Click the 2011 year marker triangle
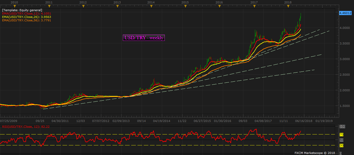The height and width of the screenshot is (155, 354). (x=49, y=7)
